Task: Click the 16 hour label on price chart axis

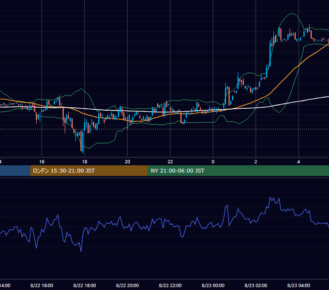Action: 42,161
